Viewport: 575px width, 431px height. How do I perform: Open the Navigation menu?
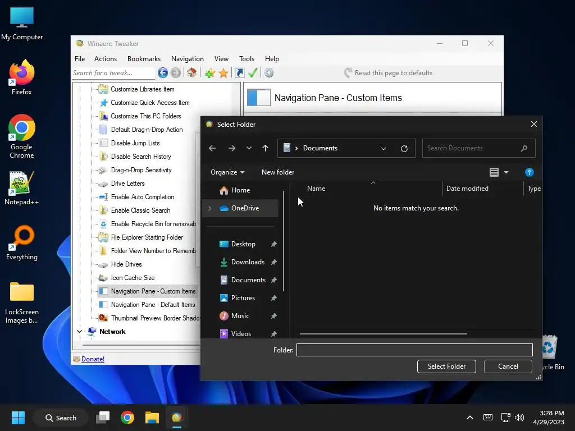pyautogui.click(x=187, y=59)
